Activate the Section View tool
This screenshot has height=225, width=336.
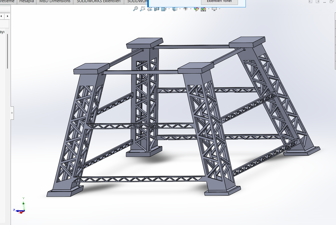157,9
